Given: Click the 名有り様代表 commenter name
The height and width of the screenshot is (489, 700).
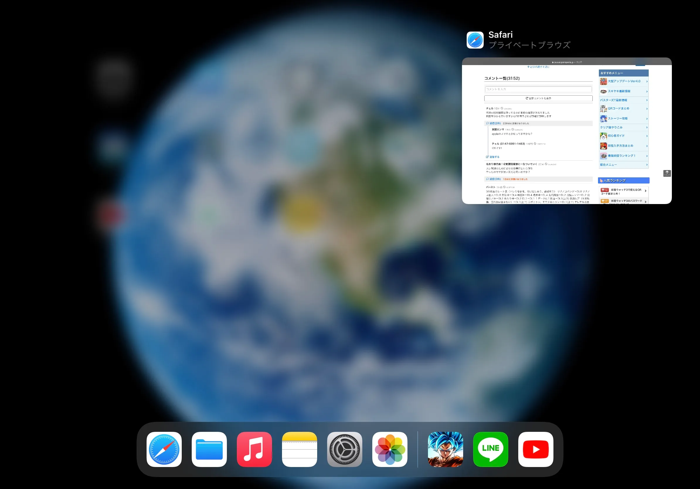Looking at the screenshot, I should [x=511, y=164].
